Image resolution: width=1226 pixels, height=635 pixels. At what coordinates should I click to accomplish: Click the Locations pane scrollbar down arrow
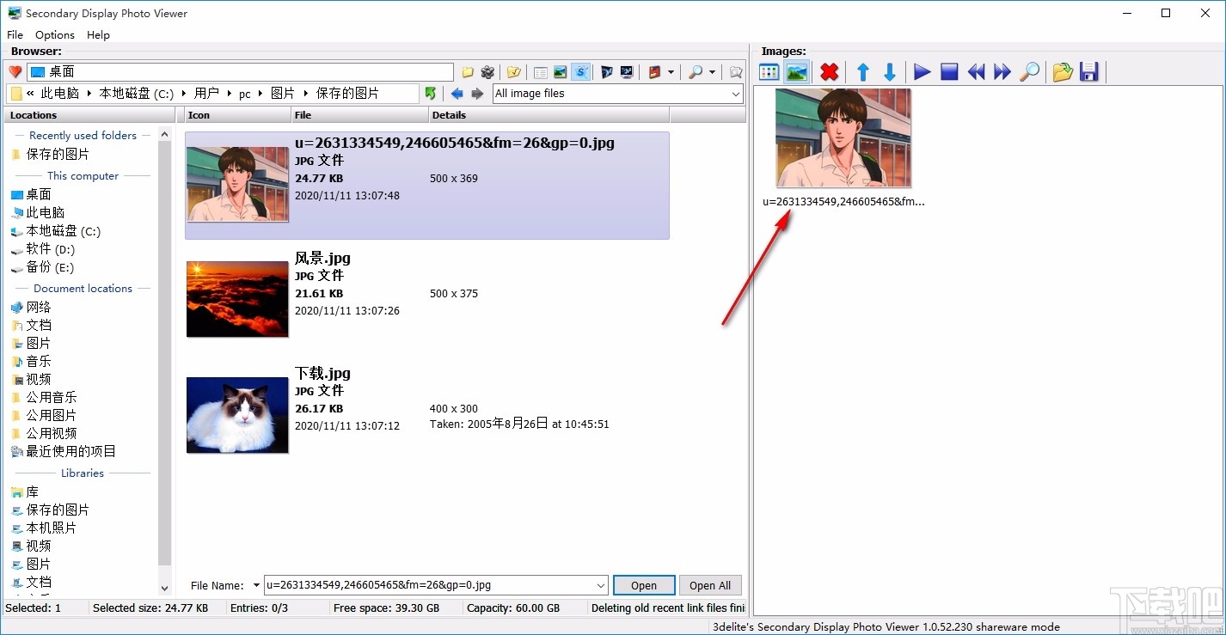coord(165,588)
